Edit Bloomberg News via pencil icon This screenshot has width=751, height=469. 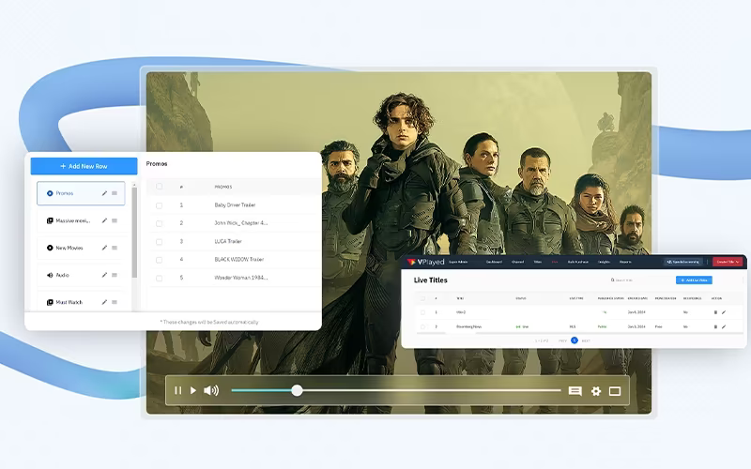[724, 326]
